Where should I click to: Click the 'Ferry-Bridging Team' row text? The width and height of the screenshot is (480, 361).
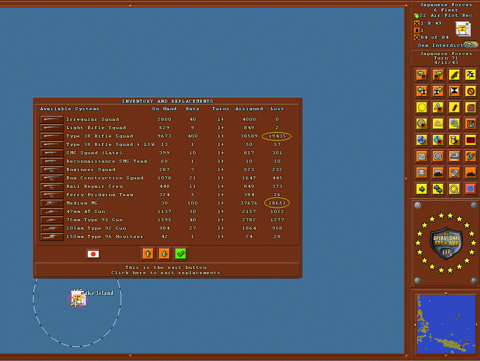(x=100, y=195)
